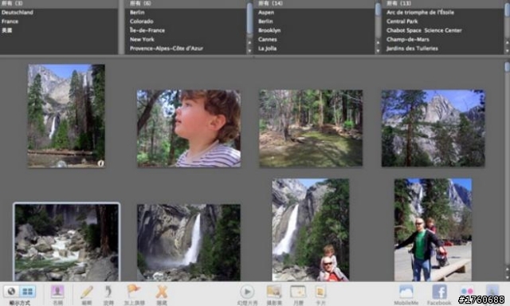The width and height of the screenshot is (510, 306).
Task: Rotate the selected photo
Action: coord(108,292)
